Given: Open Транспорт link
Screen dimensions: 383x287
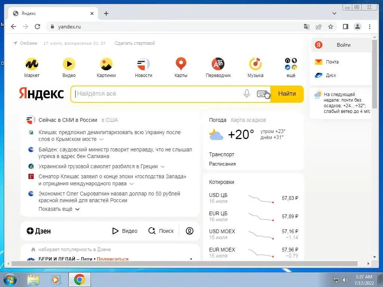Looking at the screenshot, I should pos(221,154).
